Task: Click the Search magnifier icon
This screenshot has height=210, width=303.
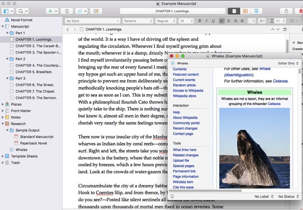Action: tap(20, 11)
